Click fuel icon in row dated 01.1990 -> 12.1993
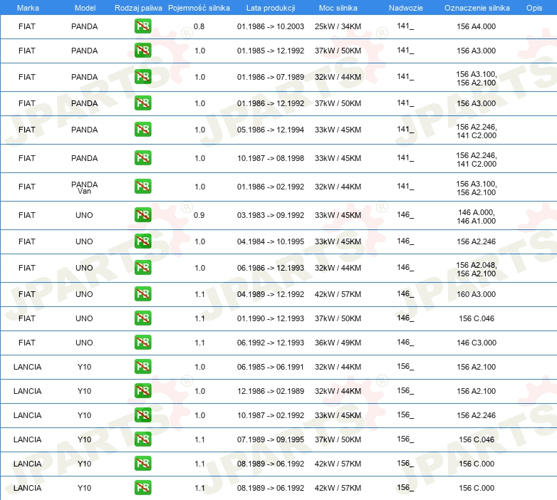Screen dimensions: 557x500 [142, 318]
